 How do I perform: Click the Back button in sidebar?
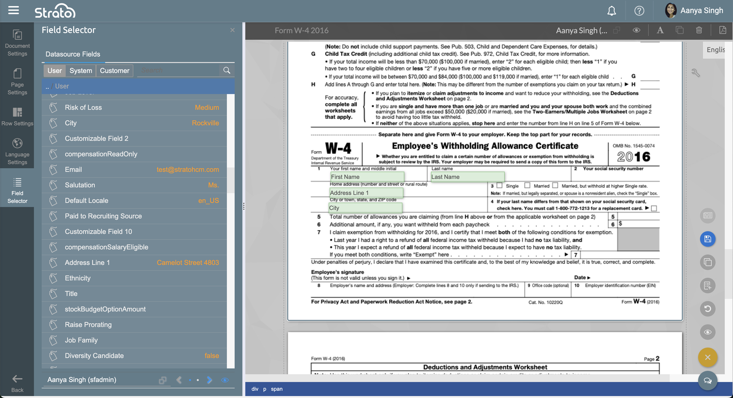[17, 383]
